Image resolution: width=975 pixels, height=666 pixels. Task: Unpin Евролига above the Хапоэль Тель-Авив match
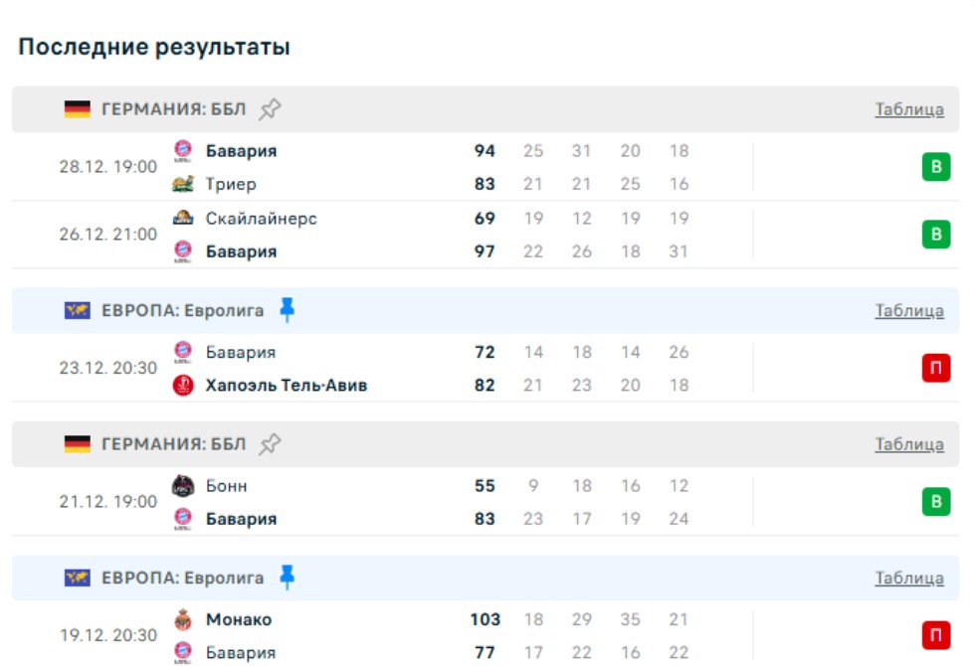[x=288, y=310]
